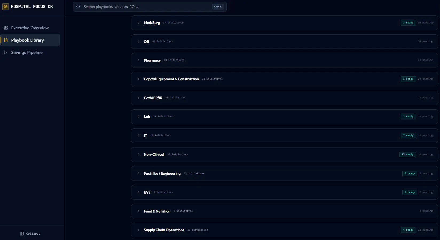Screen dimensions: 440x240
Task: Expand Capital Equipment & Construction chevron
Action: click(x=138, y=79)
